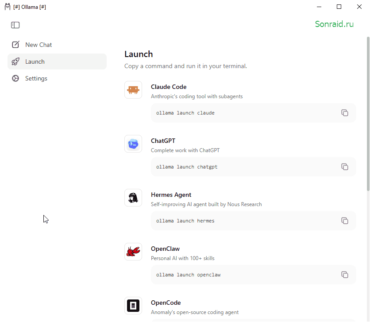Open New Chat from the sidebar
Image resolution: width=370 pixels, height=322 pixels.
57,45
